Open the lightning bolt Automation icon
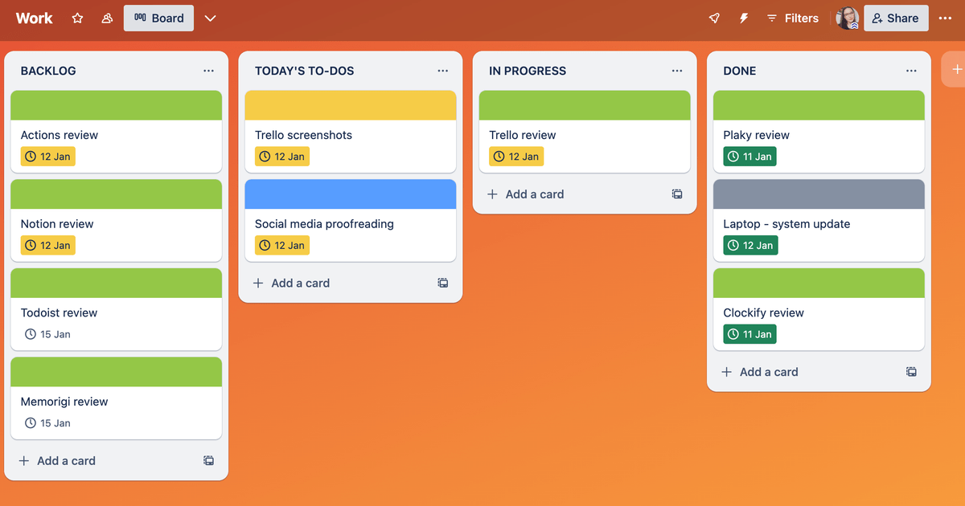This screenshot has width=965, height=506. 744,18
